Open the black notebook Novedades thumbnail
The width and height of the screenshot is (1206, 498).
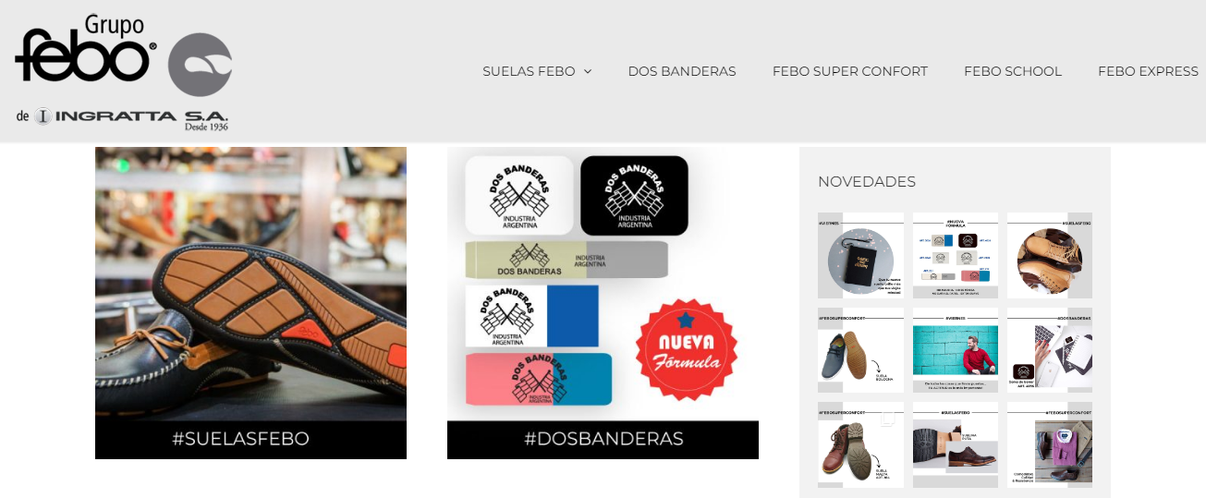point(860,255)
